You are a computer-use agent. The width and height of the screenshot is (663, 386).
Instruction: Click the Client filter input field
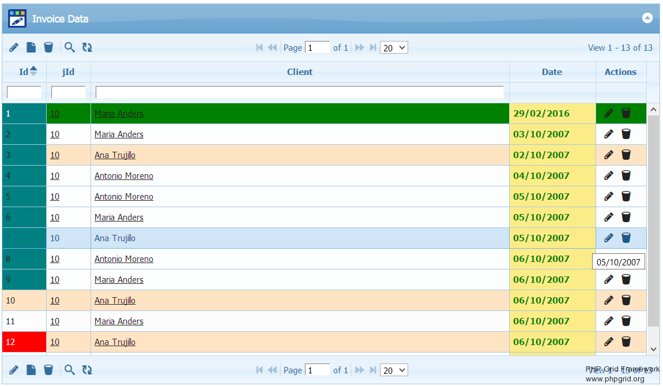(299, 92)
